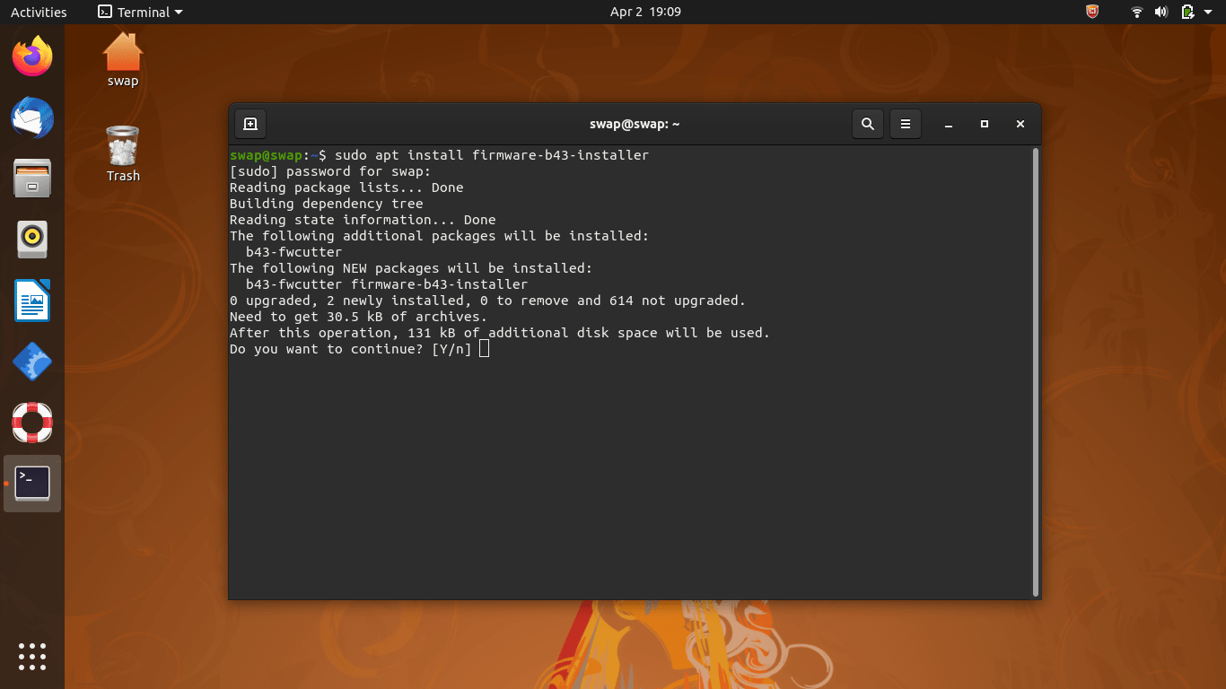Image resolution: width=1226 pixels, height=689 pixels.
Task: Click "After this operation, 131 kB" line
Action: point(500,333)
